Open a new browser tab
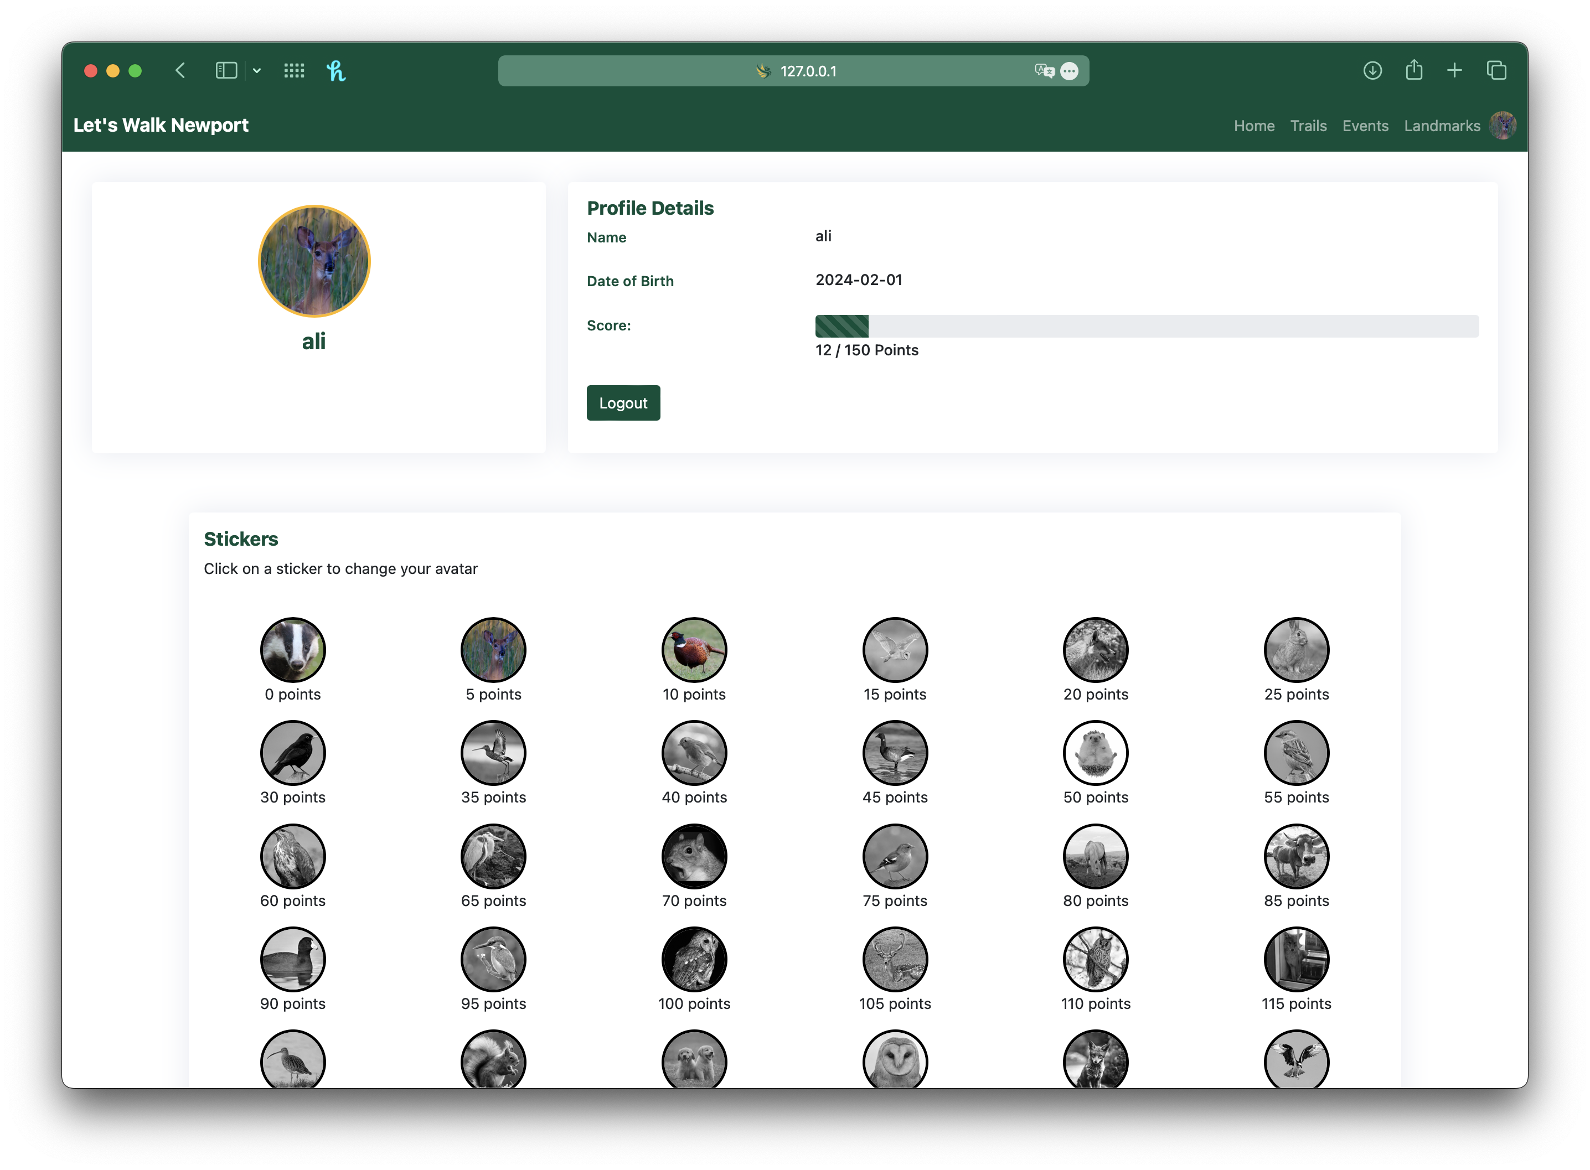Viewport: 1590px width, 1170px height. (x=1455, y=70)
